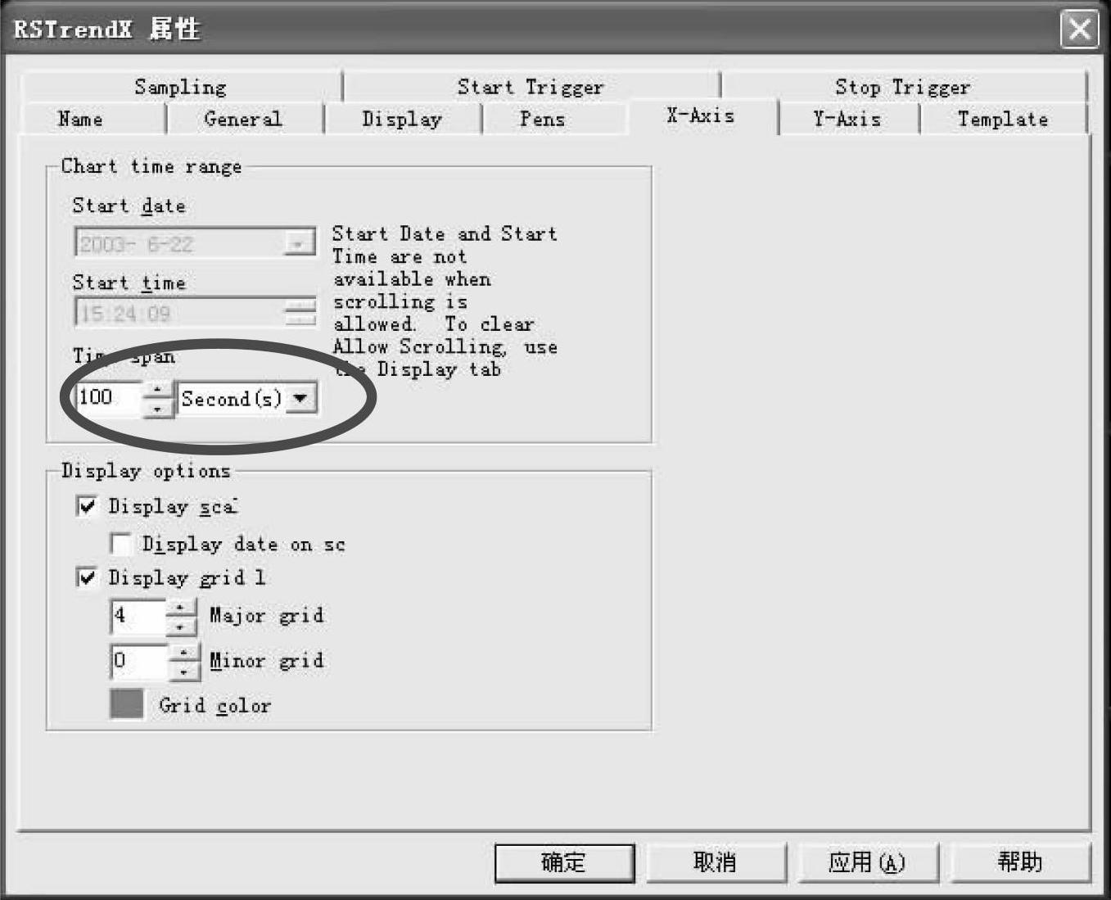Switch to the Sampling tab
Image resolution: width=1111 pixels, height=900 pixels.
(x=181, y=87)
